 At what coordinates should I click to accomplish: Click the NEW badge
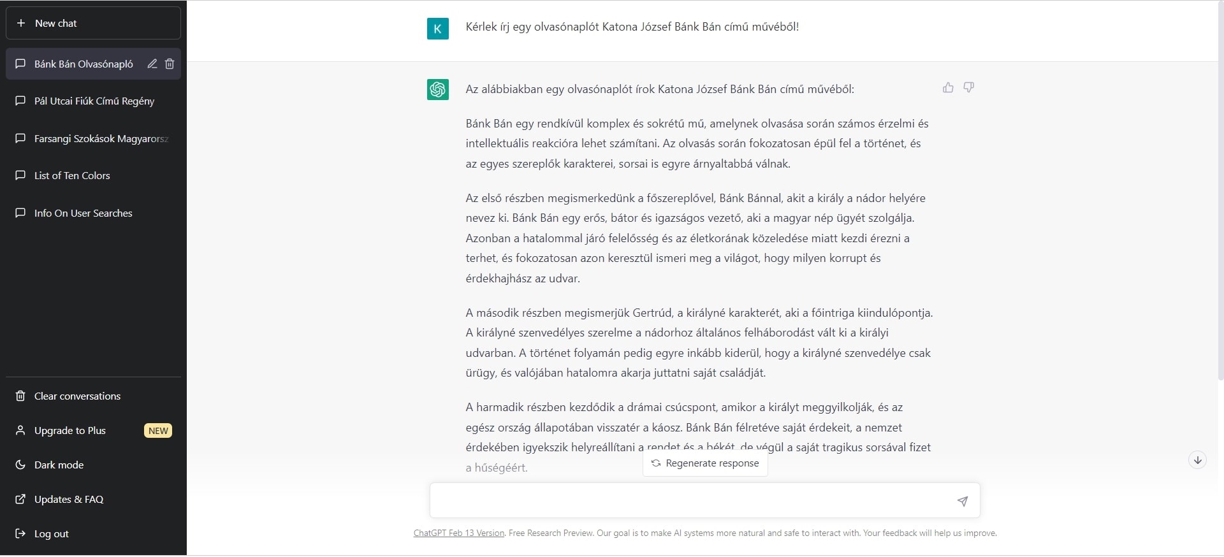pyautogui.click(x=158, y=431)
